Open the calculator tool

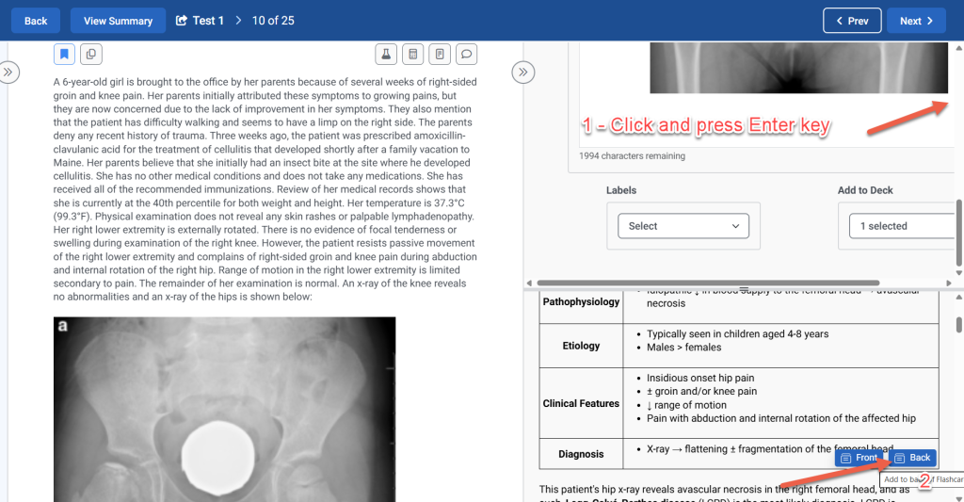pyautogui.click(x=411, y=54)
